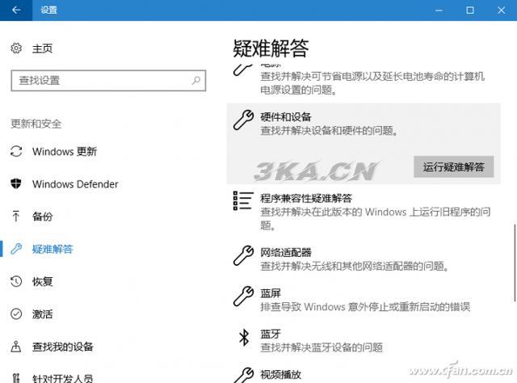This screenshot has width=517, height=383.
Task: Select the 视频播放 troubleshooter title
Action: click(280, 374)
